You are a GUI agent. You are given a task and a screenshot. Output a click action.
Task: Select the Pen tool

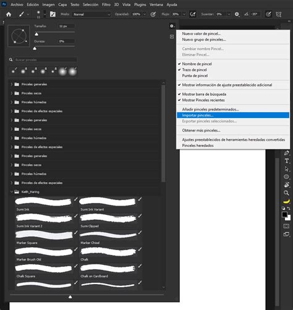pos(286,153)
